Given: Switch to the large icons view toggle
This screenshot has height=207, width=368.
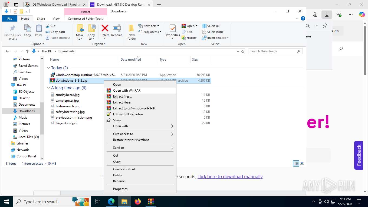Looking at the screenshot, I should [302, 163].
